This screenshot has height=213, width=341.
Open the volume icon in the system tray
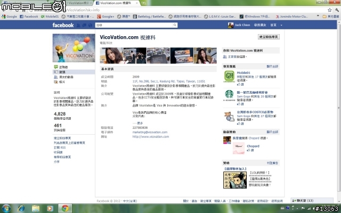coord(313,209)
